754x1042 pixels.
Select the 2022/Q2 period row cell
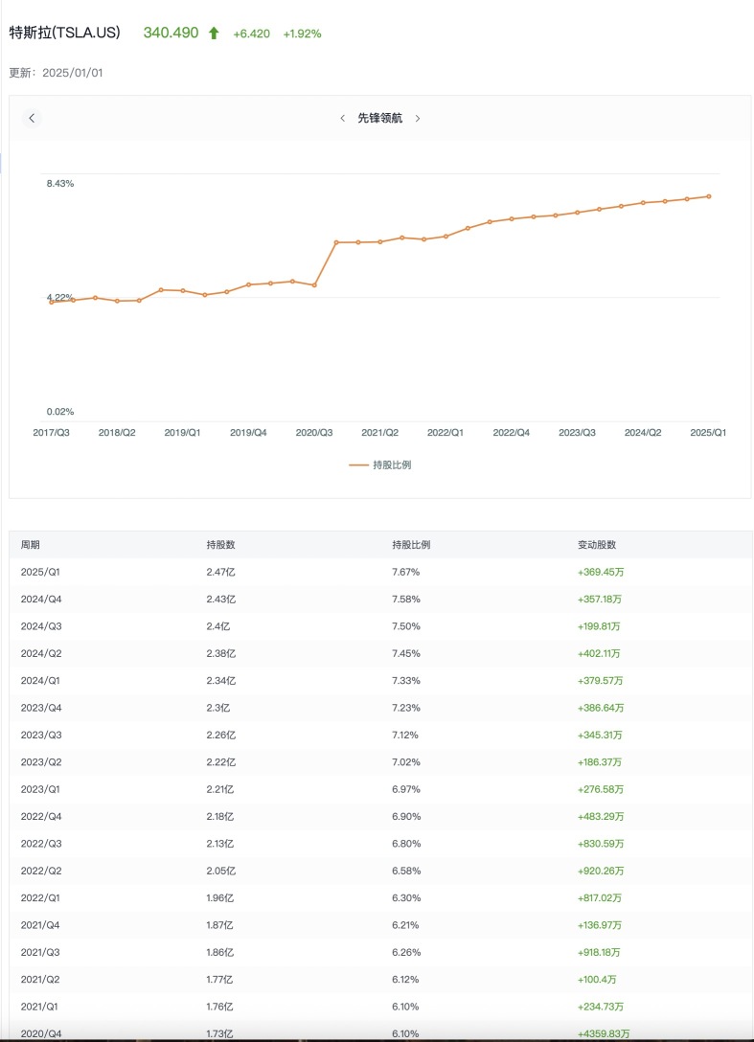pyautogui.click(x=41, y=872)
